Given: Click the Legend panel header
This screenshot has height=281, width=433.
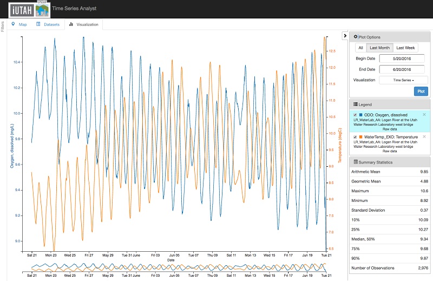Looking at the screenshot, I should [390, 104].
